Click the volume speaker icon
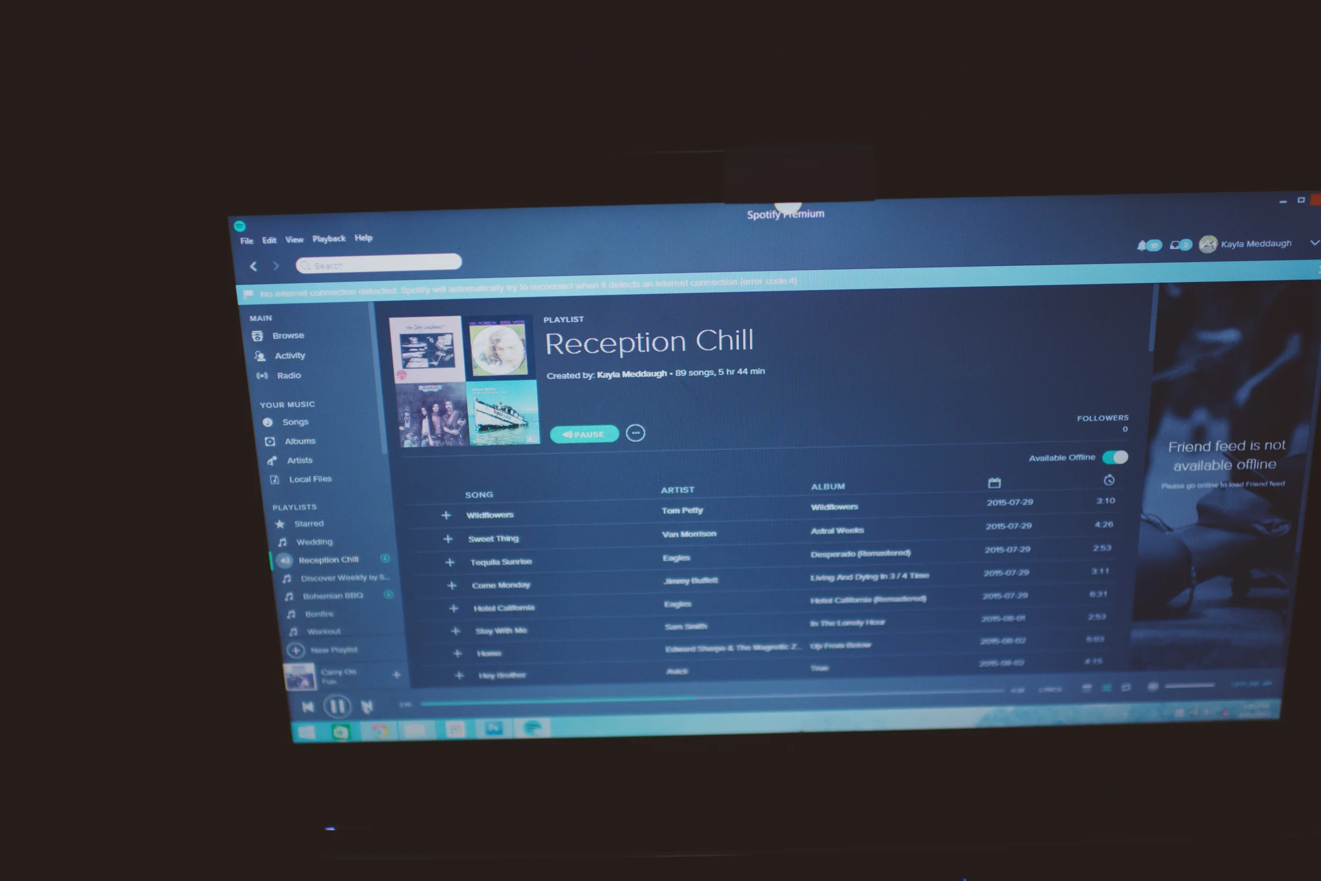Viewport: 1321px width, 881px height. click(1152, 687)
